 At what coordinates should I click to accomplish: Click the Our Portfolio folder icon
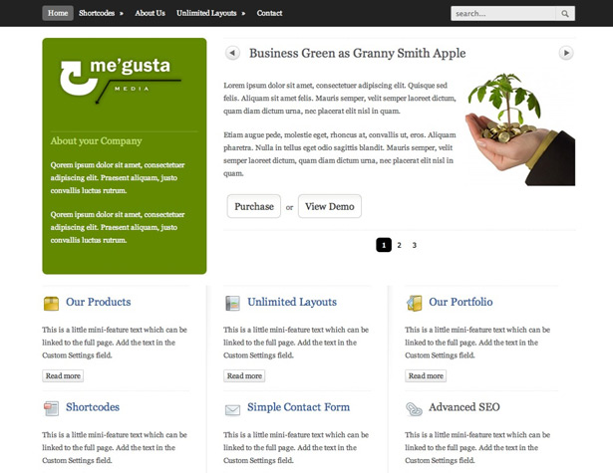point(415,303)
